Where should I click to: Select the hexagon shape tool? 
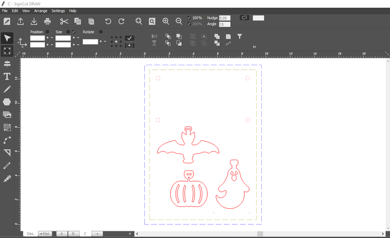(7, 102)
